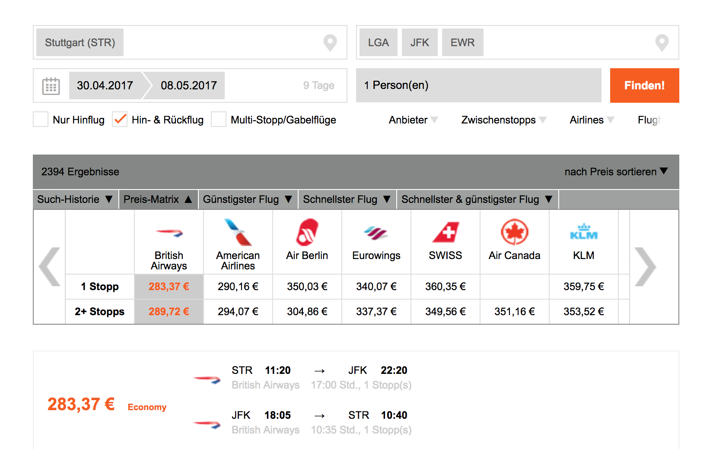
Task: Click the British Airways logo in price matrix
Action: point(169,233)
